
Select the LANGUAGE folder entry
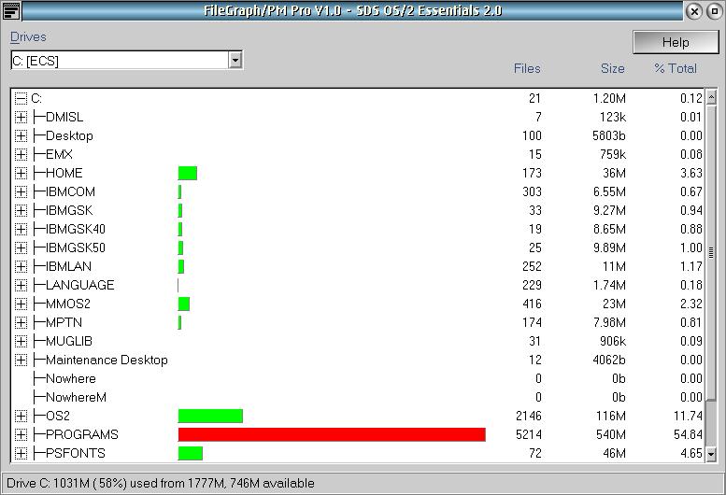pyautogui.click(x=79, y=285)
